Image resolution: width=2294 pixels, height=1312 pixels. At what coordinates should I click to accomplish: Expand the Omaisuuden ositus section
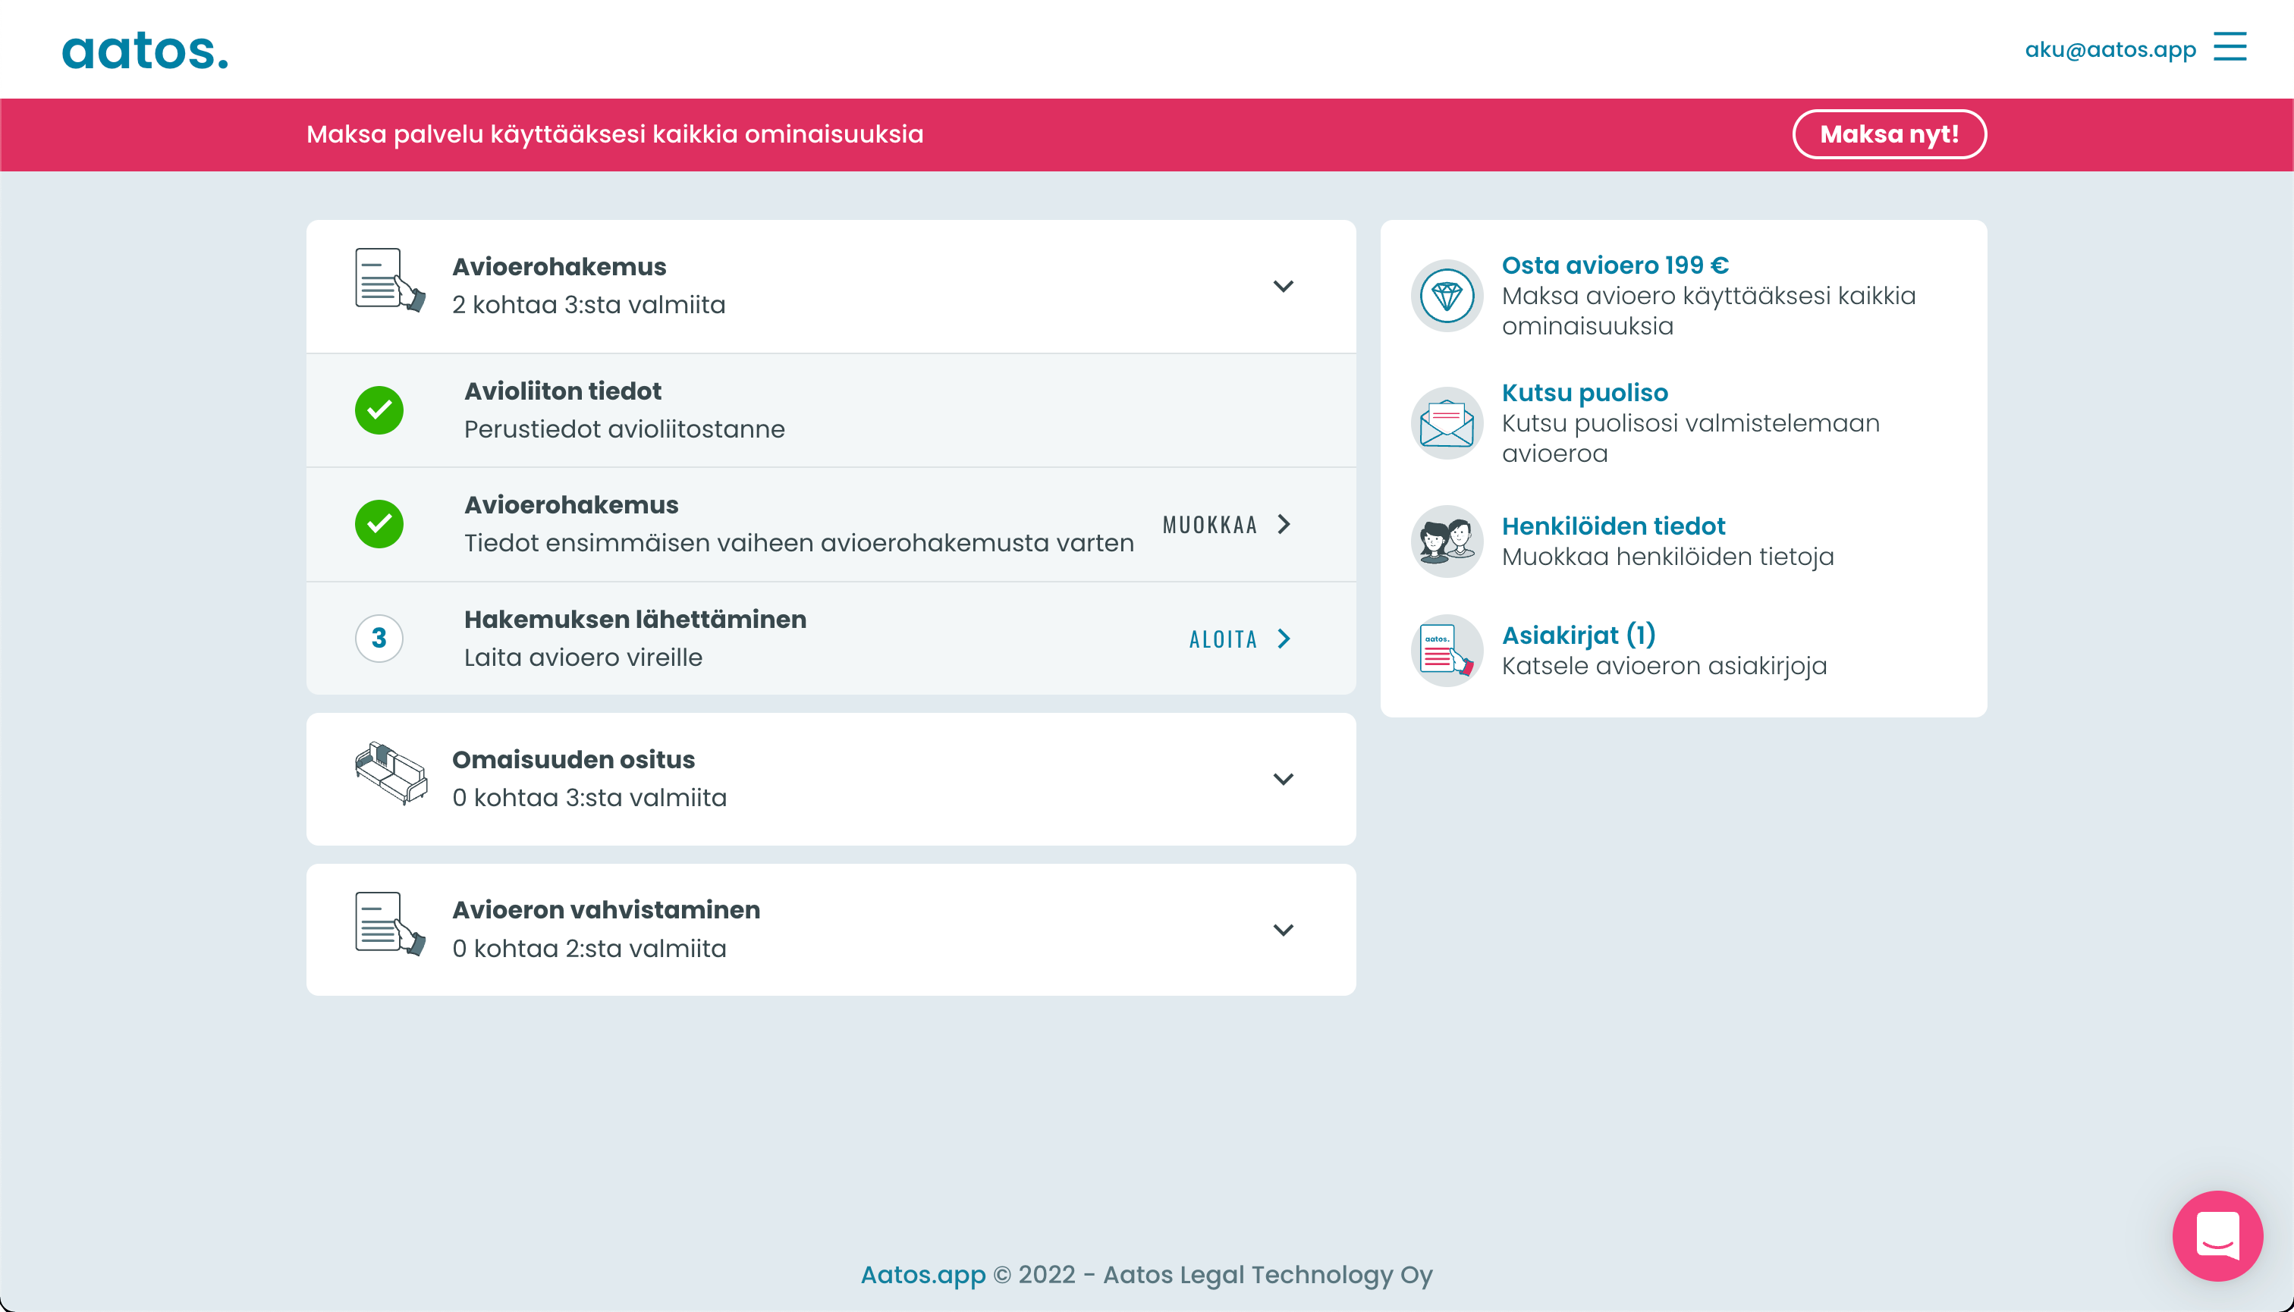1284,780
